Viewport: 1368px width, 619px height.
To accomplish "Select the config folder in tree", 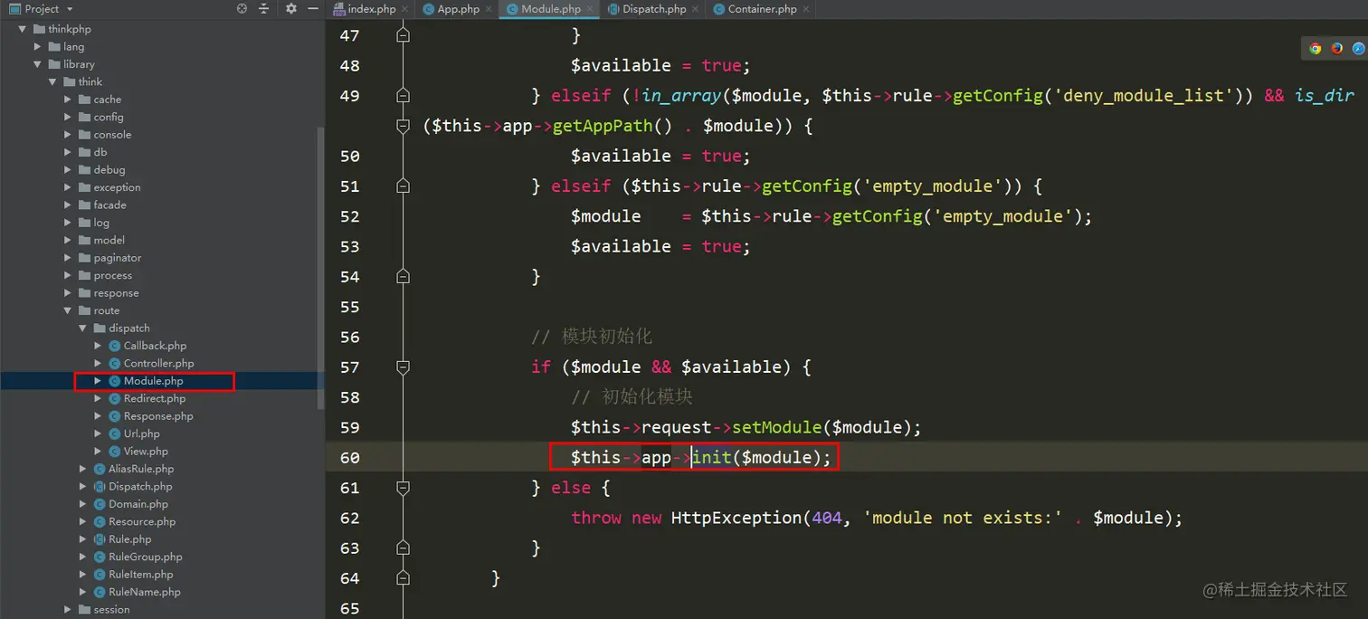I will click(109, 118).
